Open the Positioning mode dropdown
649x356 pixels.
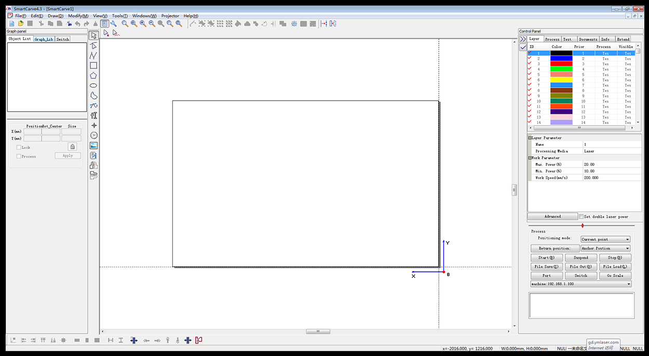click(605, 239)
